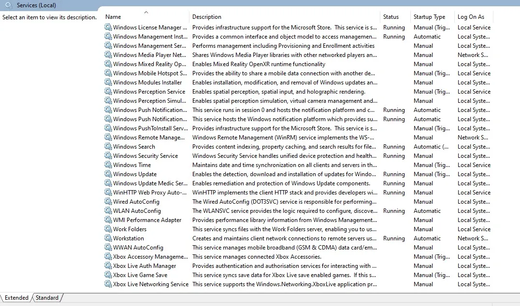Select the Xbox Live Game Save name
The image size is (520, 306).
(x=140, y=275)
